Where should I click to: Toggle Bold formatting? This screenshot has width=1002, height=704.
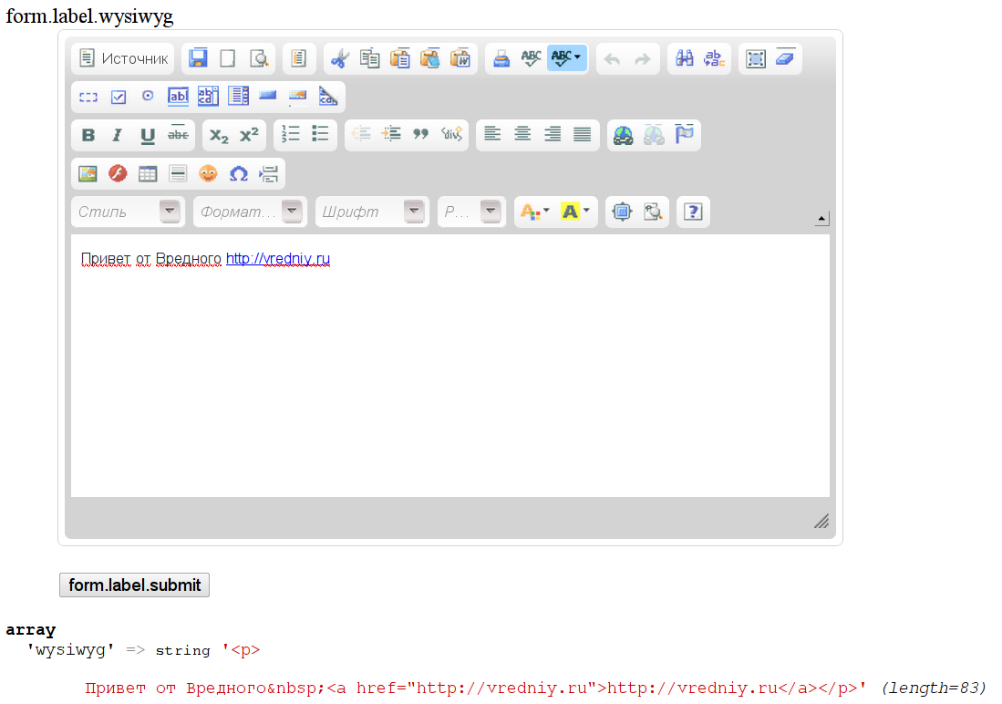(x=88, y=135)
